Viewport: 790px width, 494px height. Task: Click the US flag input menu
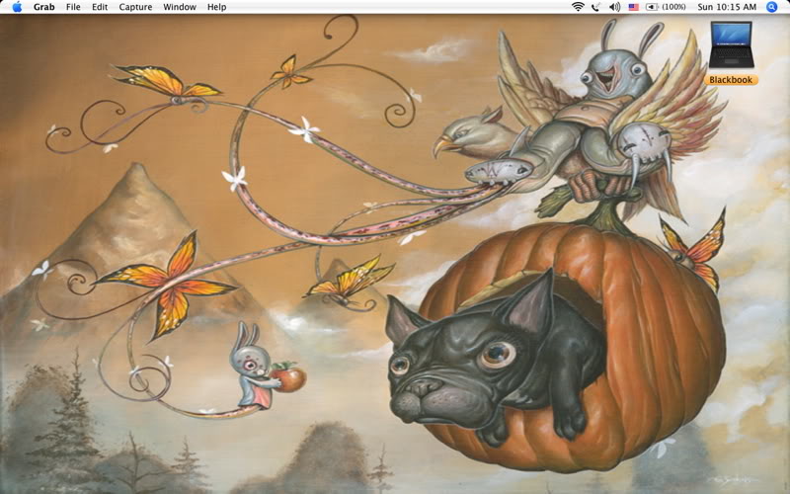tap(633, 7)
